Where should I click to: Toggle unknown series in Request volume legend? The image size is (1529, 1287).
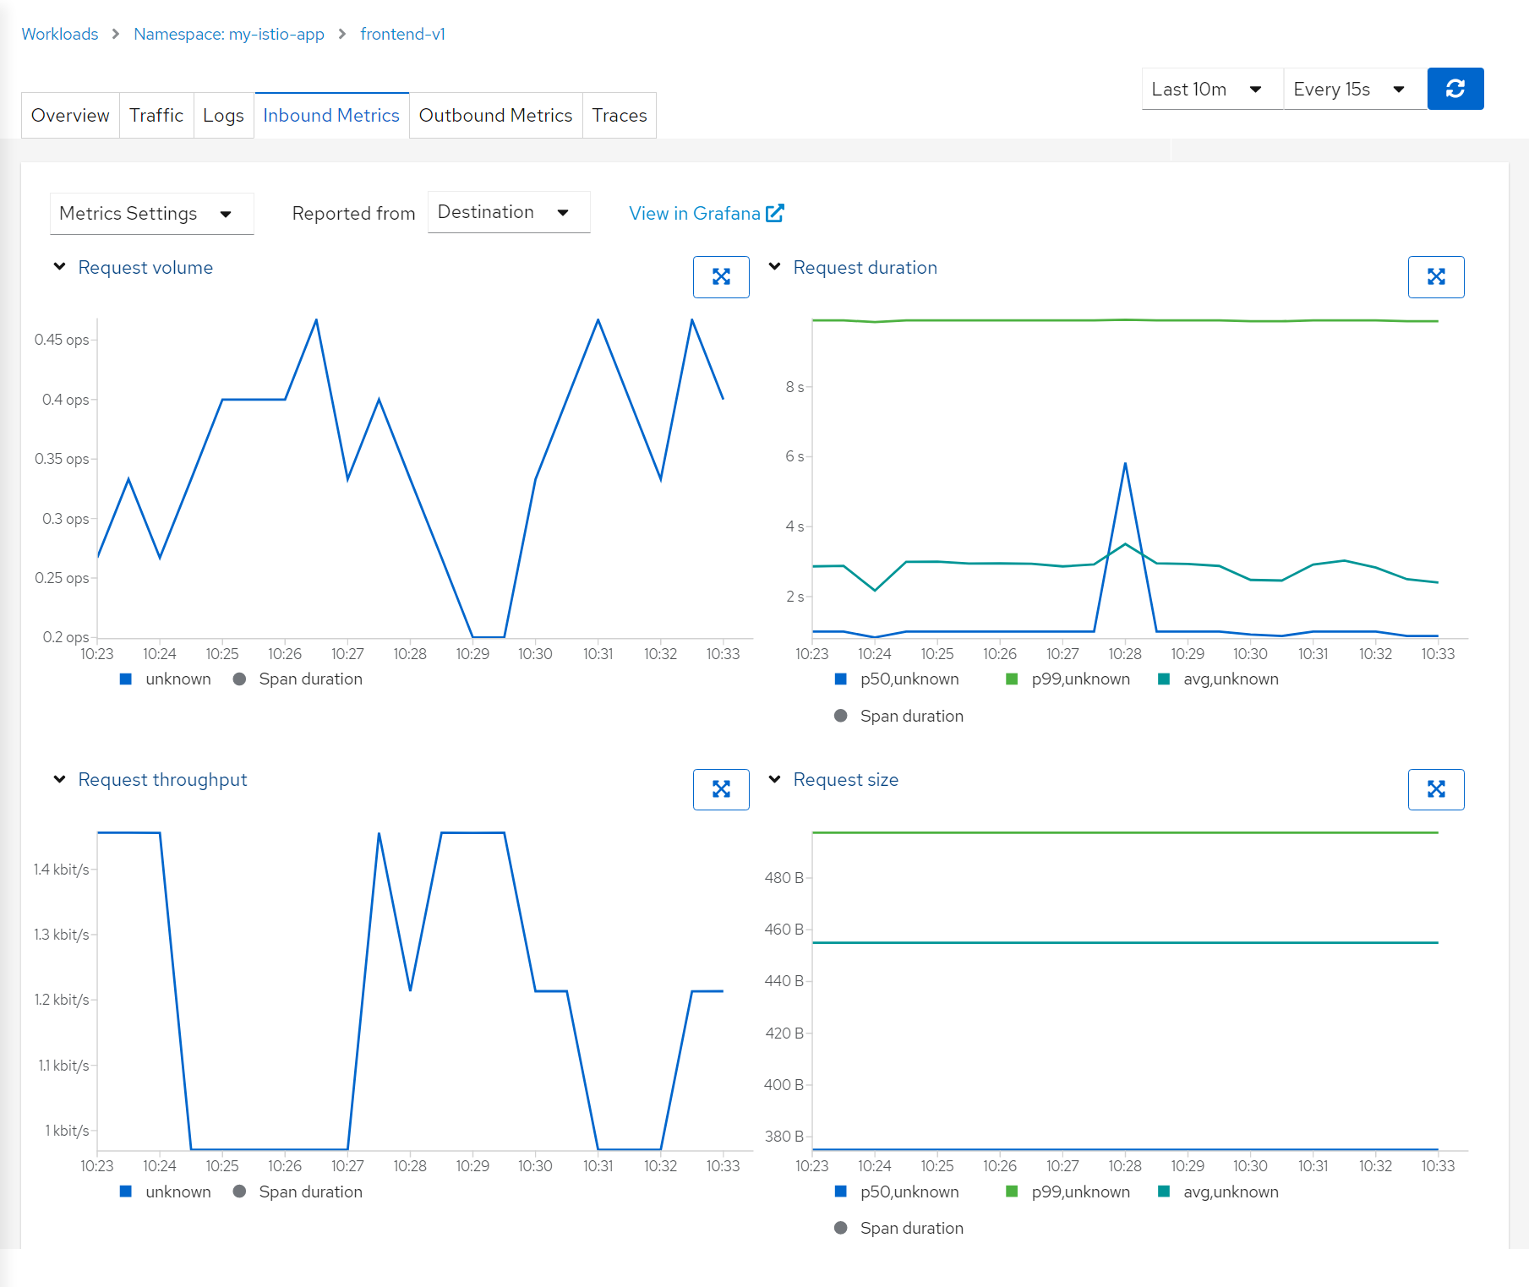coord(166,679)
